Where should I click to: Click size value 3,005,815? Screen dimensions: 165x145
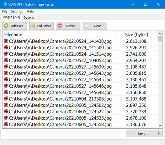tap(136, 73)
